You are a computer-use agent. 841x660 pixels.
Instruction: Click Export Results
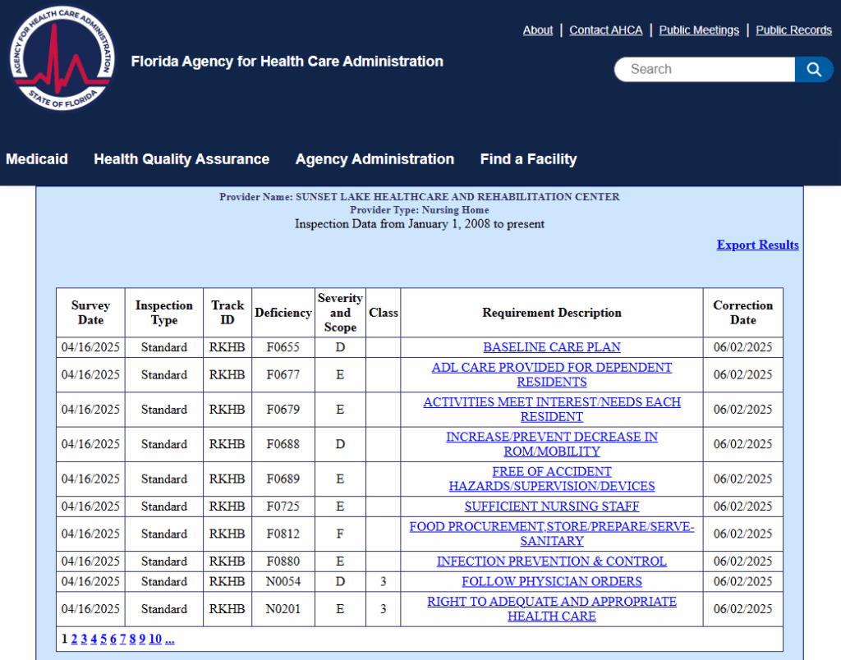coord(757,245)
